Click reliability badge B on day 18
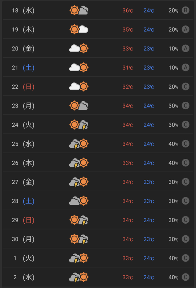Viewport: 196px width, 288px height. [185, 10]
